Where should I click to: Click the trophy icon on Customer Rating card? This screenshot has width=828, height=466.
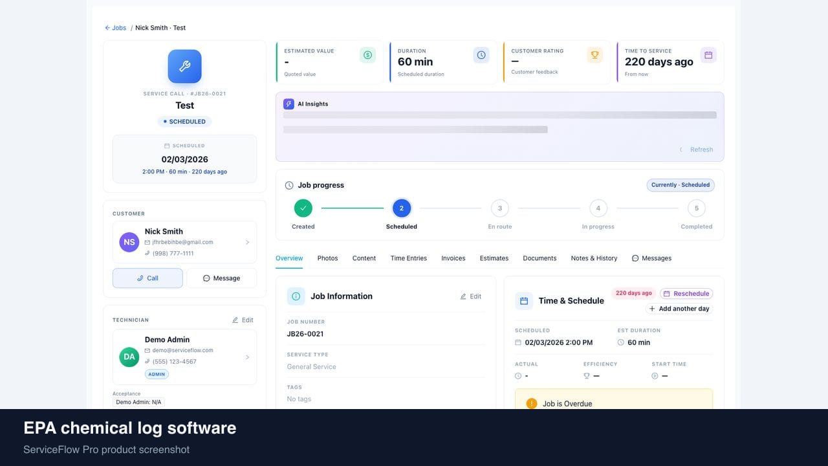[594, 55]
